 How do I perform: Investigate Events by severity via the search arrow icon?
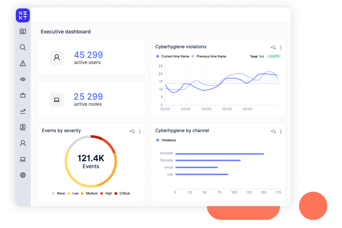point(132,132)
